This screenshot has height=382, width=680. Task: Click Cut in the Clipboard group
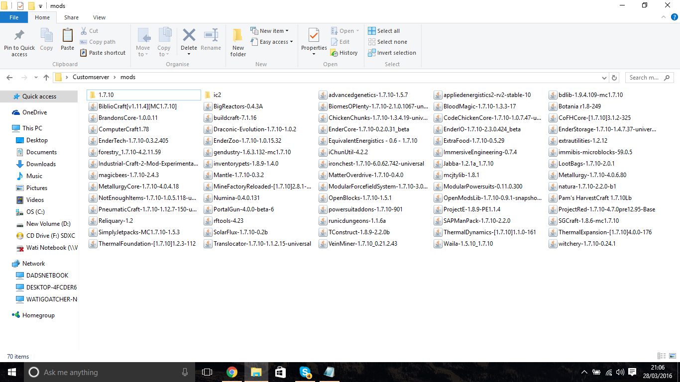pos(89,31)
